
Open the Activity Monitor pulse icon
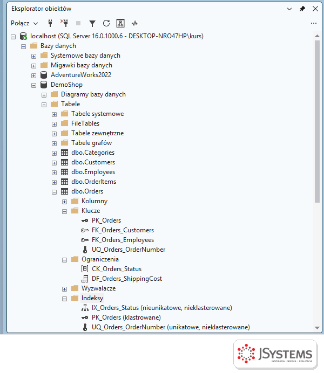(x=134, y=23)
